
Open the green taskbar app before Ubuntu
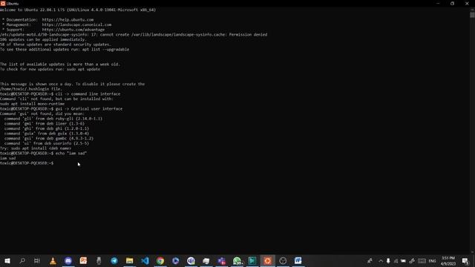pyautogui.click(x=252, y=260)
